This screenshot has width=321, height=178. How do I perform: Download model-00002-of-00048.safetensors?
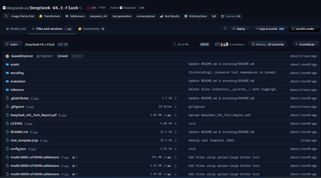(x=175, y=166)
